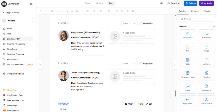The image size is (217, 112).
Task: Check the Revenue Table checkbox
Action: point(136,104)
